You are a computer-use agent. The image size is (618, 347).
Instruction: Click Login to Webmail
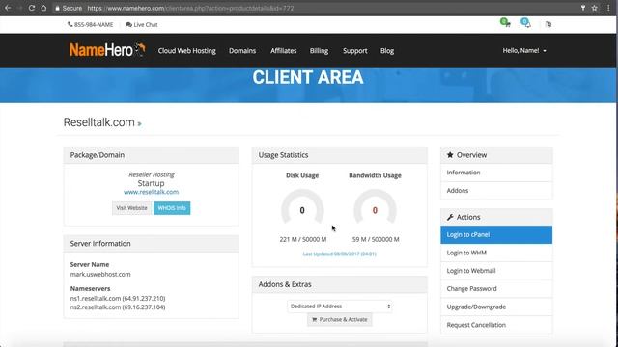pos(496,271)
